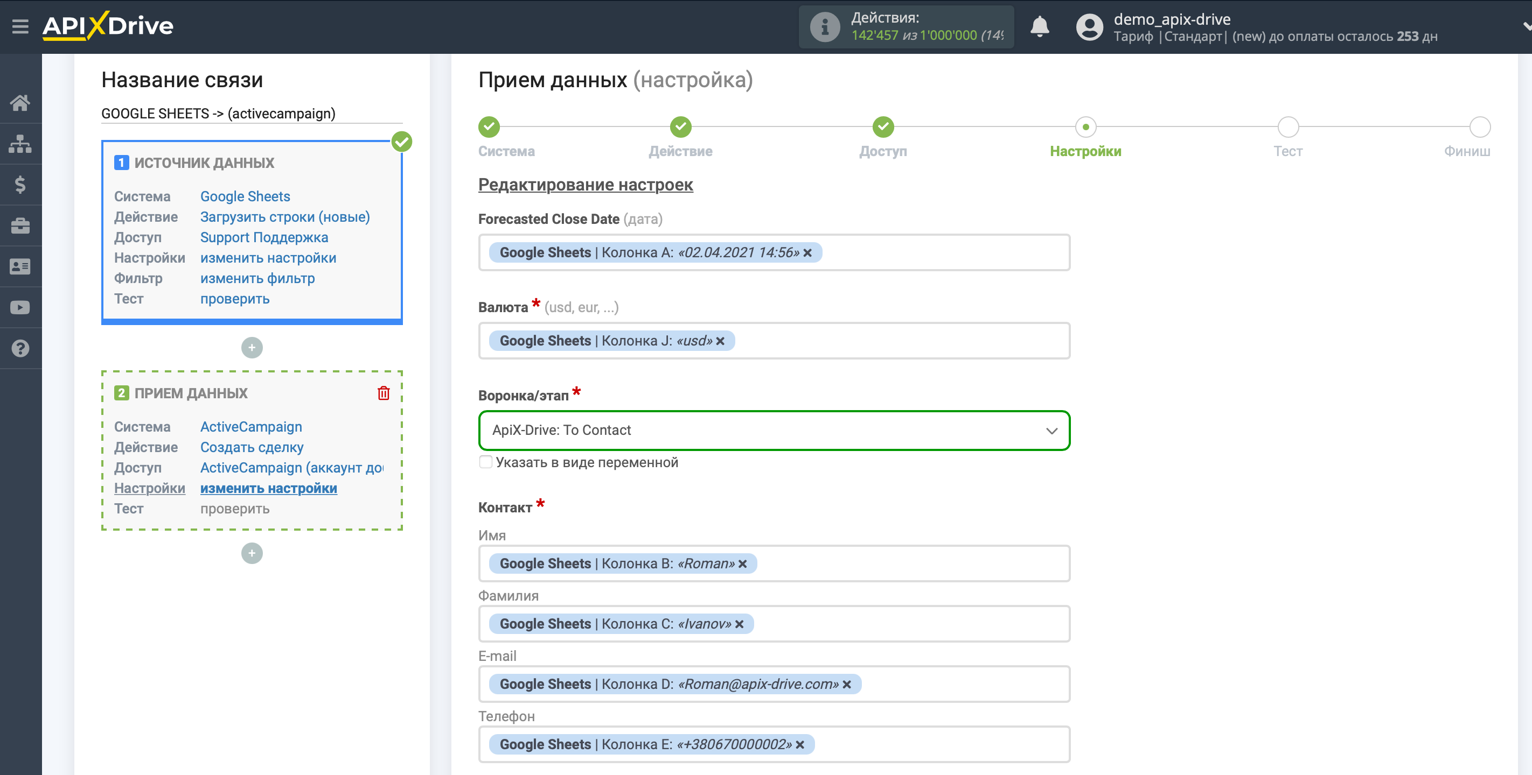Open YouTube video icon in sidebar
This screenshot has height=775, width=1532.
click(20, 308)
